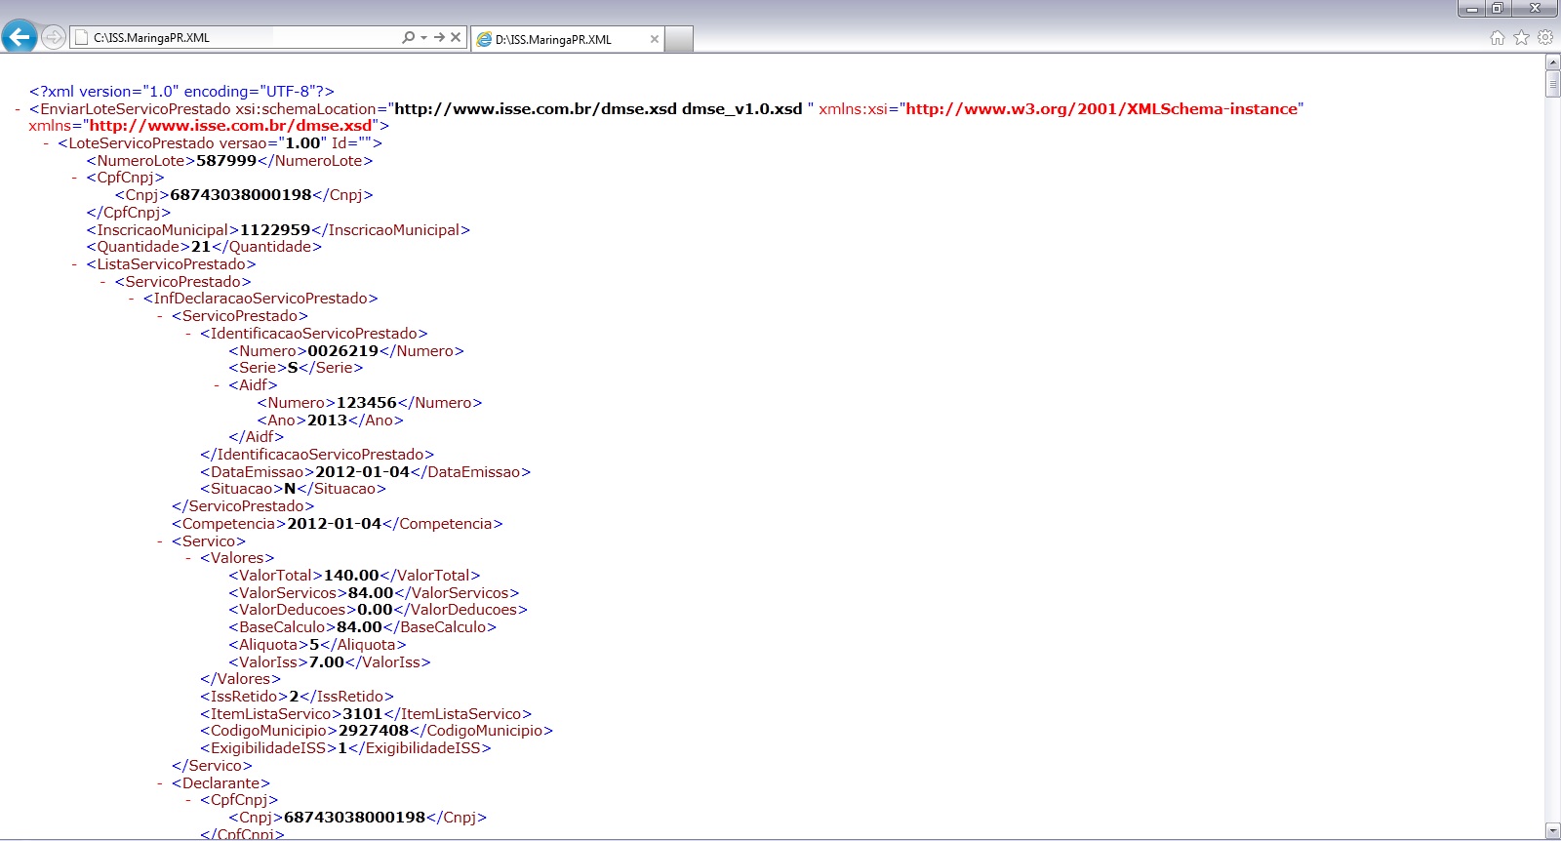Click the Go arrow in address bar

pyautogui.click(x=439, y=37)
